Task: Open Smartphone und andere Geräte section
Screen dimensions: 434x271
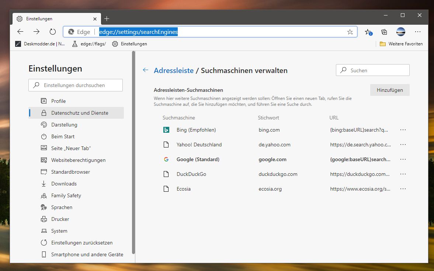Action: pos(76,254)
